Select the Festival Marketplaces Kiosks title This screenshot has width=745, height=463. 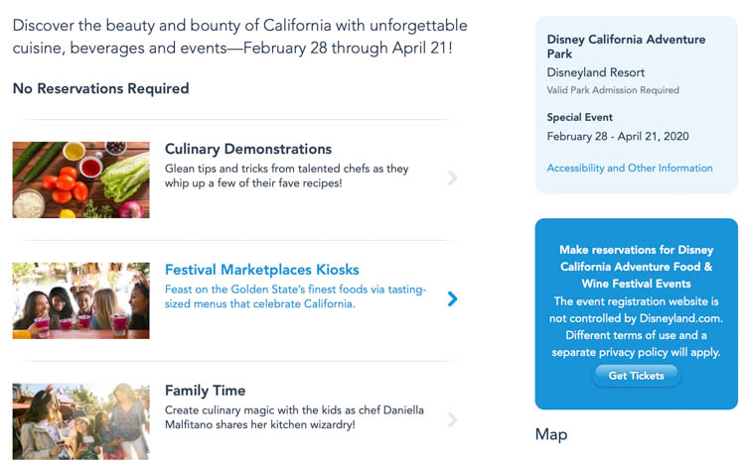tap(262, 270)
